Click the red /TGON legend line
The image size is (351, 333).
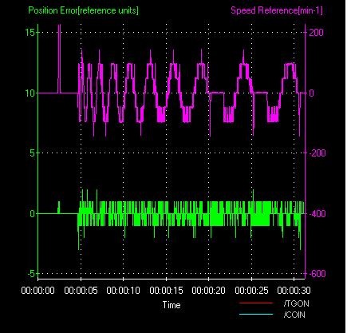pos(256,303)
